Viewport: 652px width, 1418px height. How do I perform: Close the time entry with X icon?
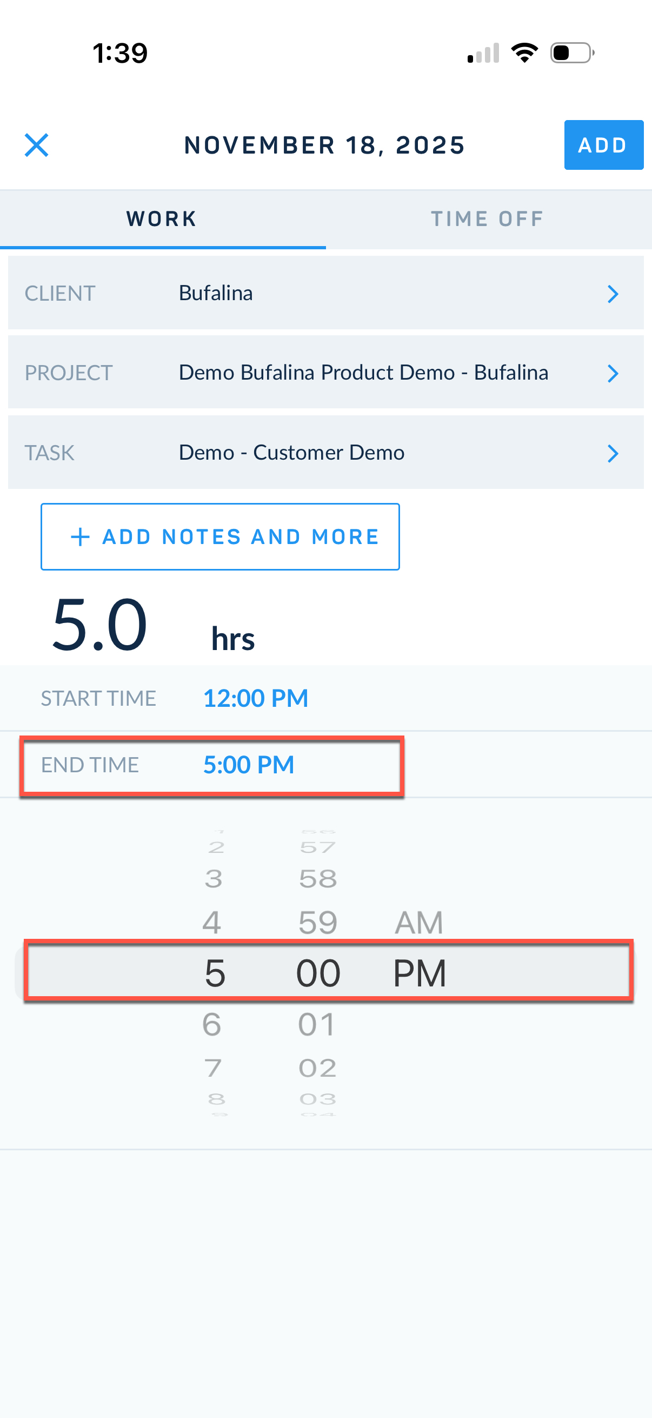36,145
